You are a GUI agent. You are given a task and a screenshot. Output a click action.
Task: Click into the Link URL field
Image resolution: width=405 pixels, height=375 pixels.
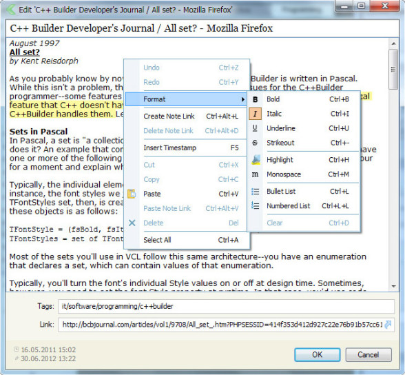pos(221,325)
